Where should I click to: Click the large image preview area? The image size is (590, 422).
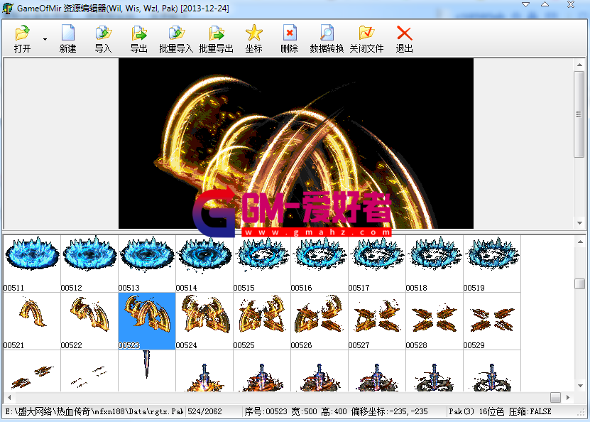[296, 143]
